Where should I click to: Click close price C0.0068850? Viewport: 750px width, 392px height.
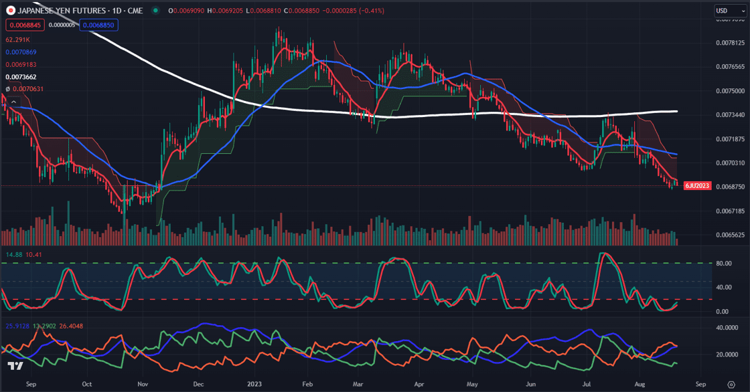pos(301,11)
